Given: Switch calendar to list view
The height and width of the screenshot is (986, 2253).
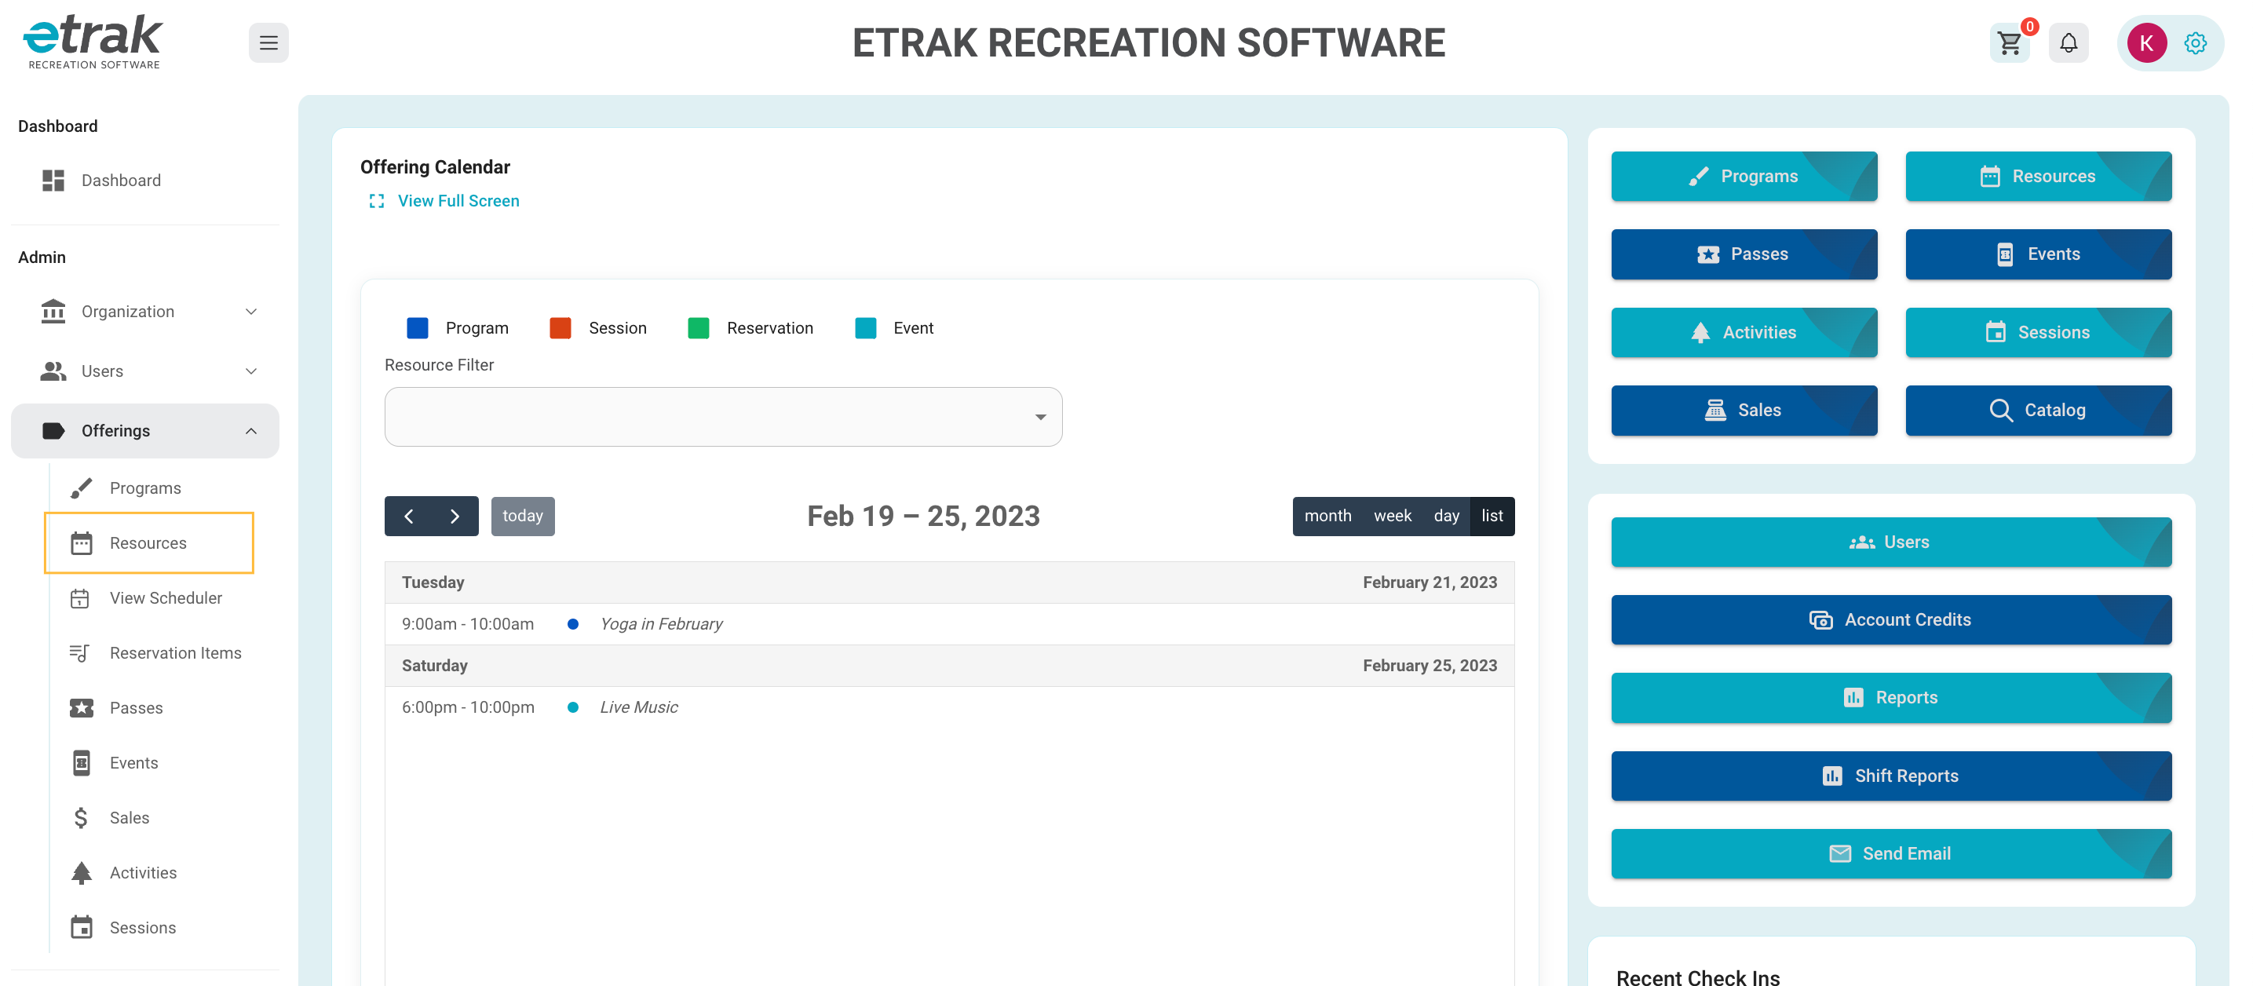Looking at the screenshot, I should tap(1492, 517).
